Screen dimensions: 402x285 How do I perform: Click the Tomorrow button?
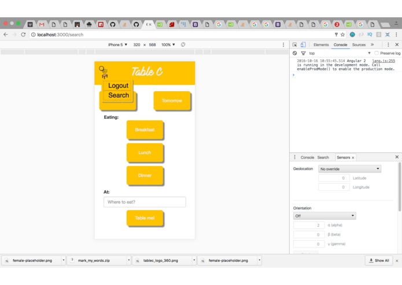pyautogui.click(x=172, y=101)
